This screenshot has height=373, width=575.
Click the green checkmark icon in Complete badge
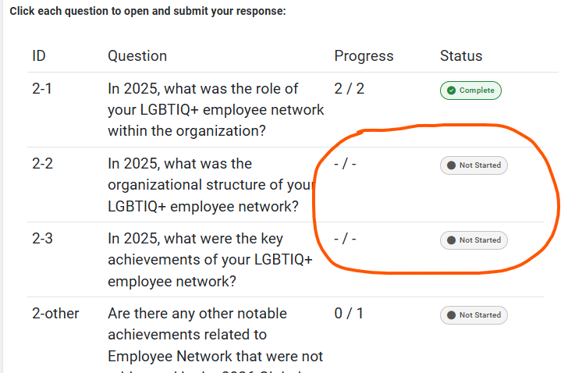tap(450, 91)
